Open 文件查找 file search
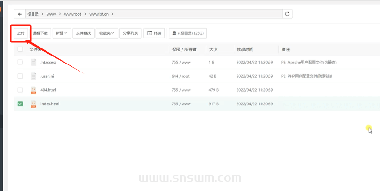 click(x=83, y=33)
